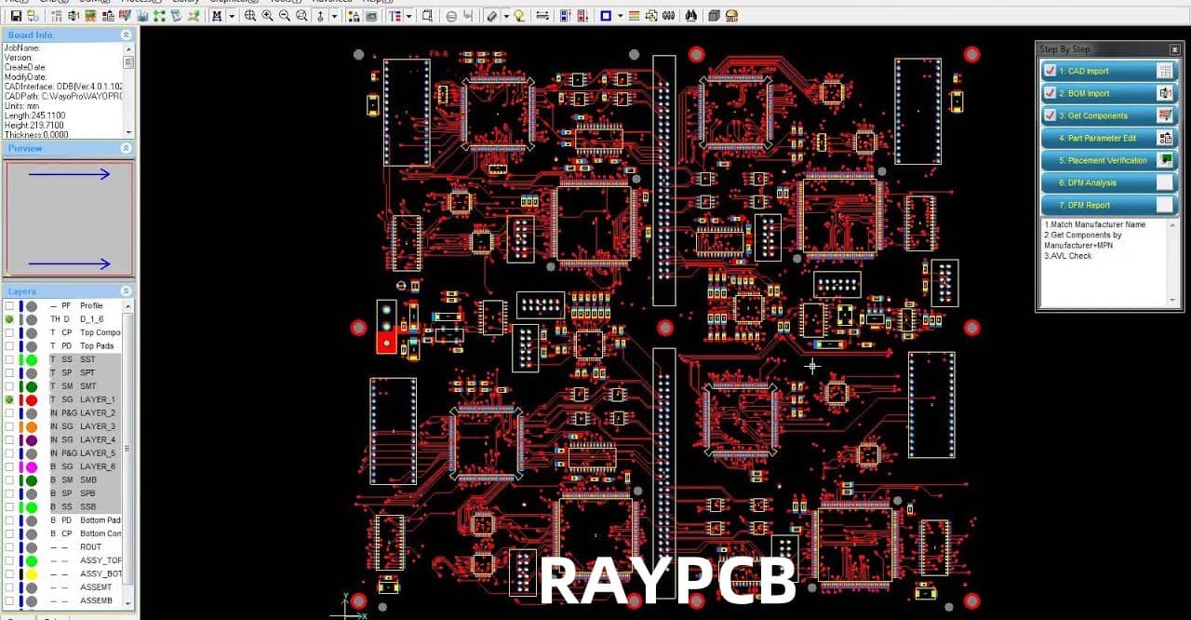The image size is (1191, 620).
Task: Enable the checkbox for the SST layer
Action: pyautogui.click(x=7, y=359)
